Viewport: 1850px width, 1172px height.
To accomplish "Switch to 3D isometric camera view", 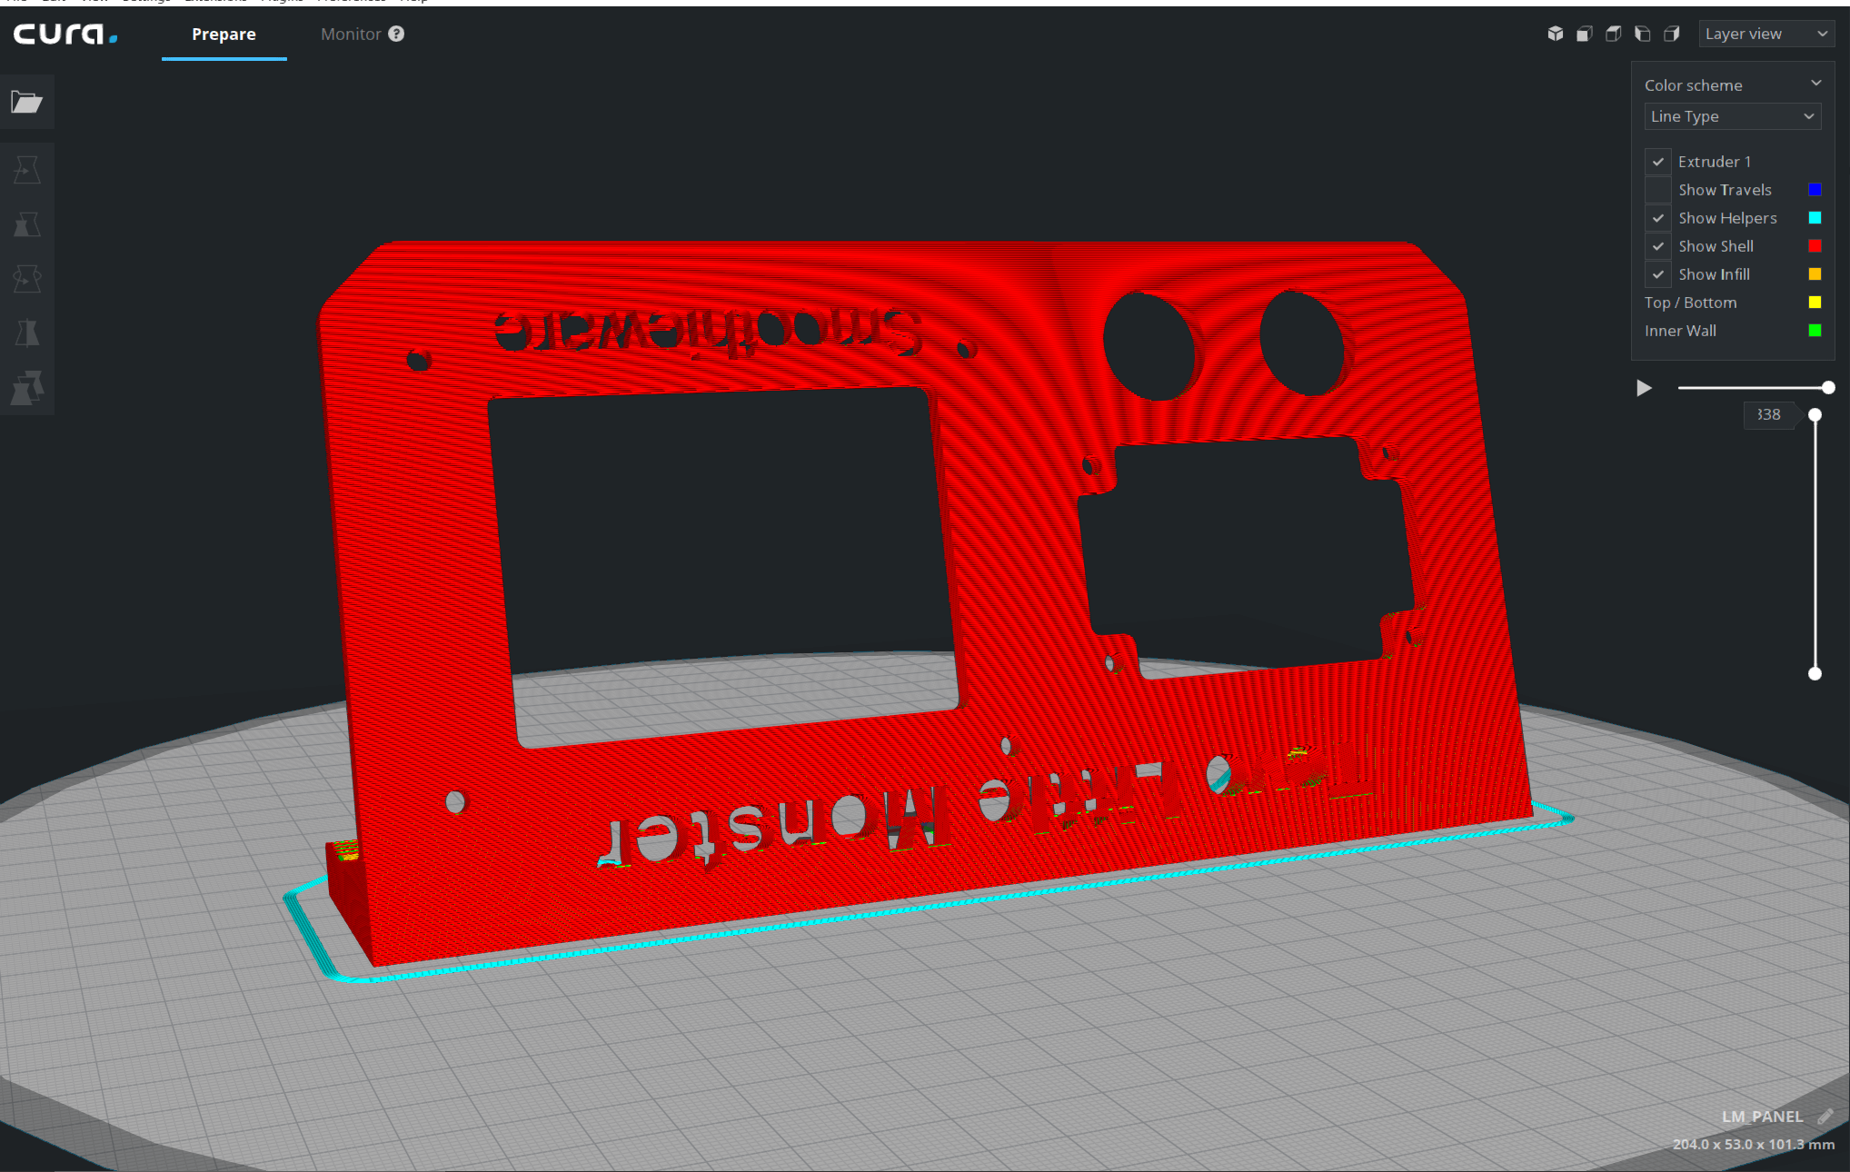I will click(1555, 34).
